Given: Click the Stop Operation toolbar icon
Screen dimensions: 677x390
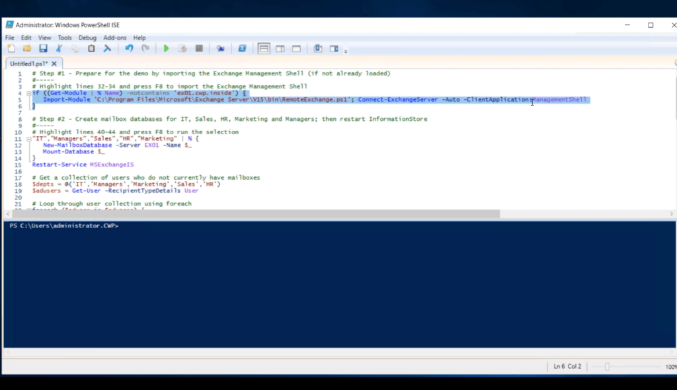Looking at the screenshot, I should click(198, 49).
